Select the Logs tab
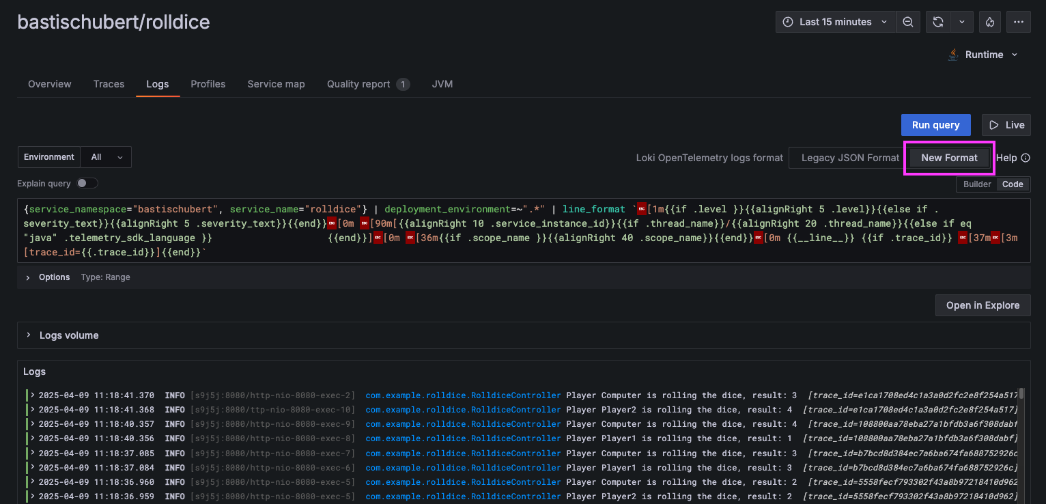This screenshot has height=504, width=1046. 158,84
